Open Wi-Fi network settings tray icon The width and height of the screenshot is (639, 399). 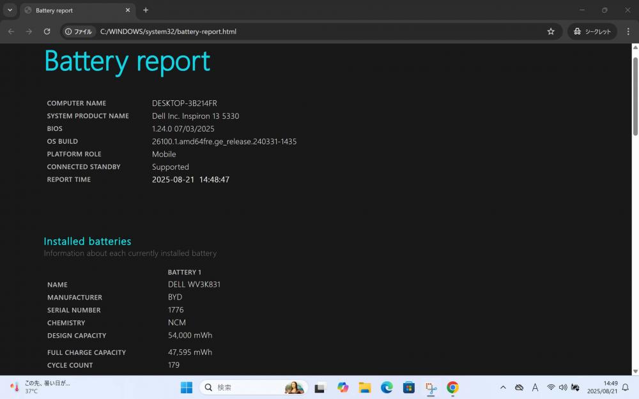(551, 388)
